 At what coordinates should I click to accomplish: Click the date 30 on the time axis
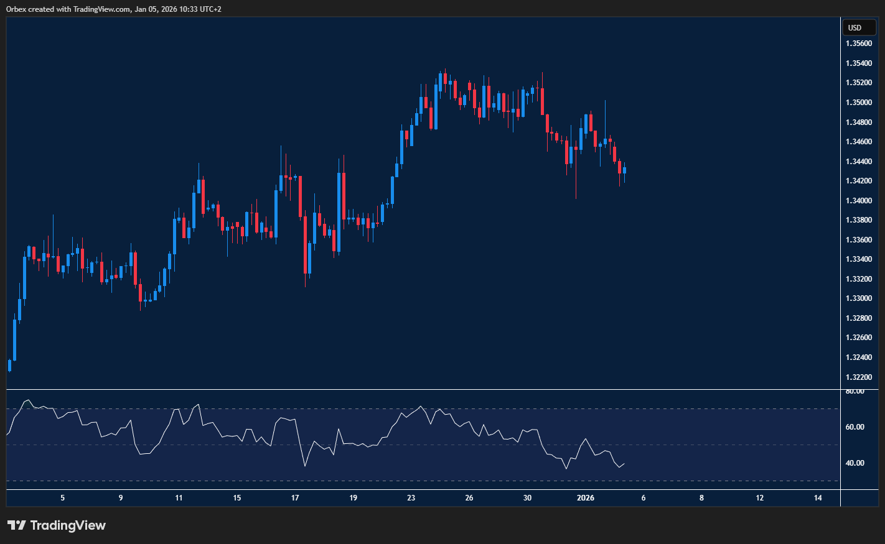[x=527, y=498]
